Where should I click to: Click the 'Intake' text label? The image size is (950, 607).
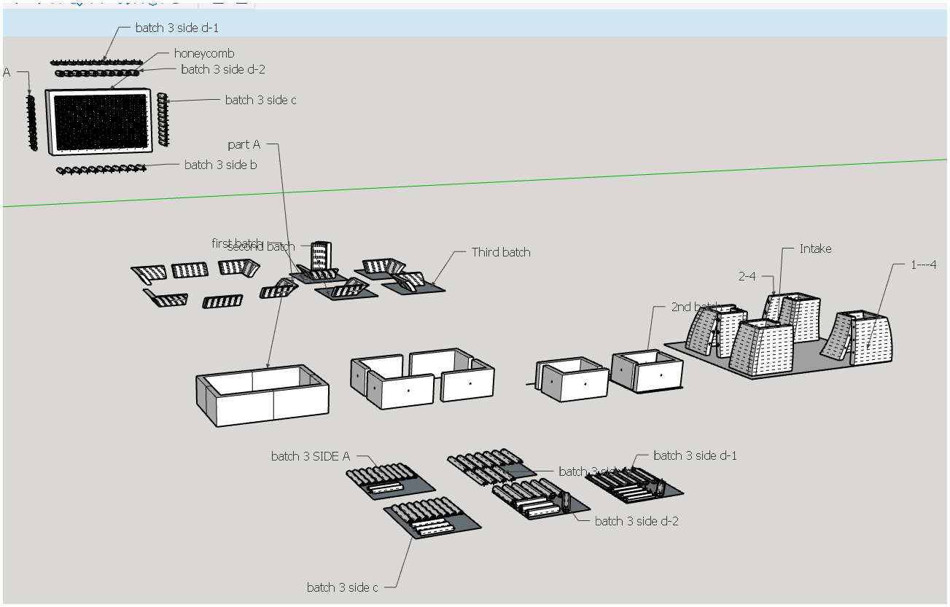pos(815,248)
